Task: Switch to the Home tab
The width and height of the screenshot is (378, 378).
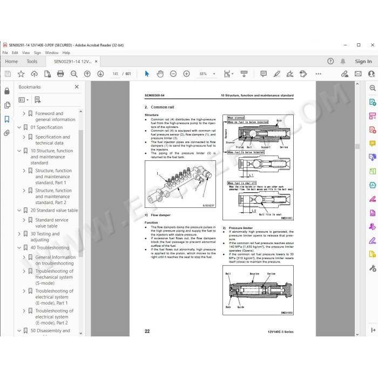Action: 11,62
